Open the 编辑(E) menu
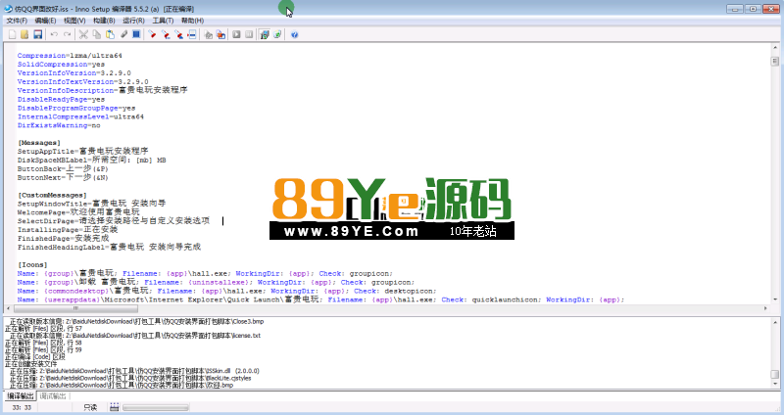Viewport: 784px width, 415px height. coord(45,21)
